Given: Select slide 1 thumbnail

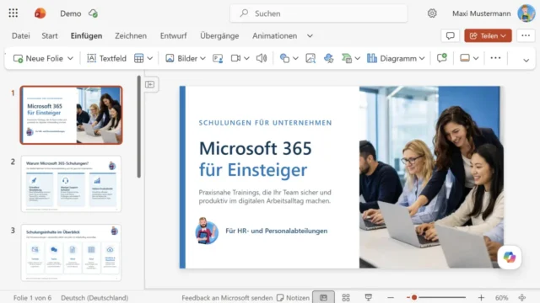Looking at the screenshot, I should click(71, 114).
